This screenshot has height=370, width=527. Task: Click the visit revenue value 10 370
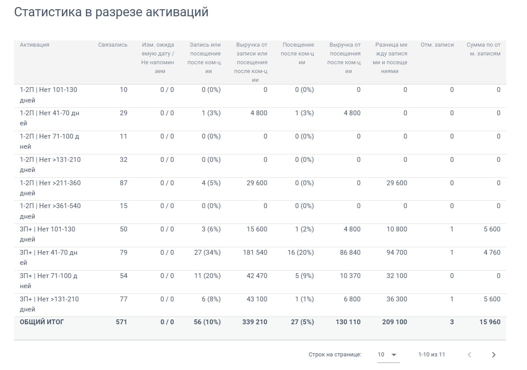(350, 276)
